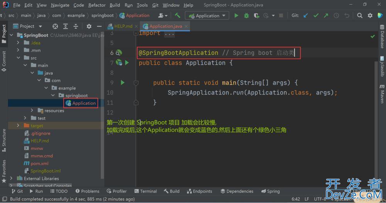386x203 pixels.
Task: Click the 6:42 cursor position indicator
Action: point(296,199)
